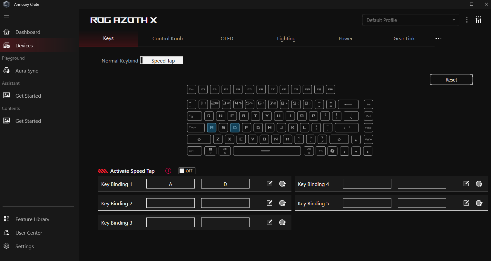The width and height of the screenshot is (491, 261).
Task: Click Key Binding 1 field showing A
Action: pyautogui.click(x=171, y=184)
